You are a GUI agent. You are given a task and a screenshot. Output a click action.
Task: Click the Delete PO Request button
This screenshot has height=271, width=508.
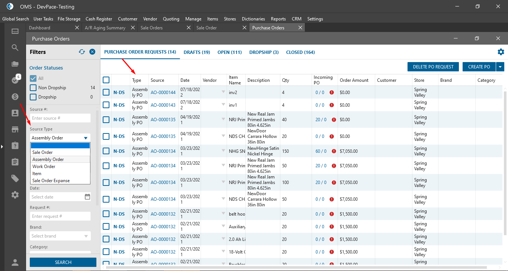tap(433, 67)
